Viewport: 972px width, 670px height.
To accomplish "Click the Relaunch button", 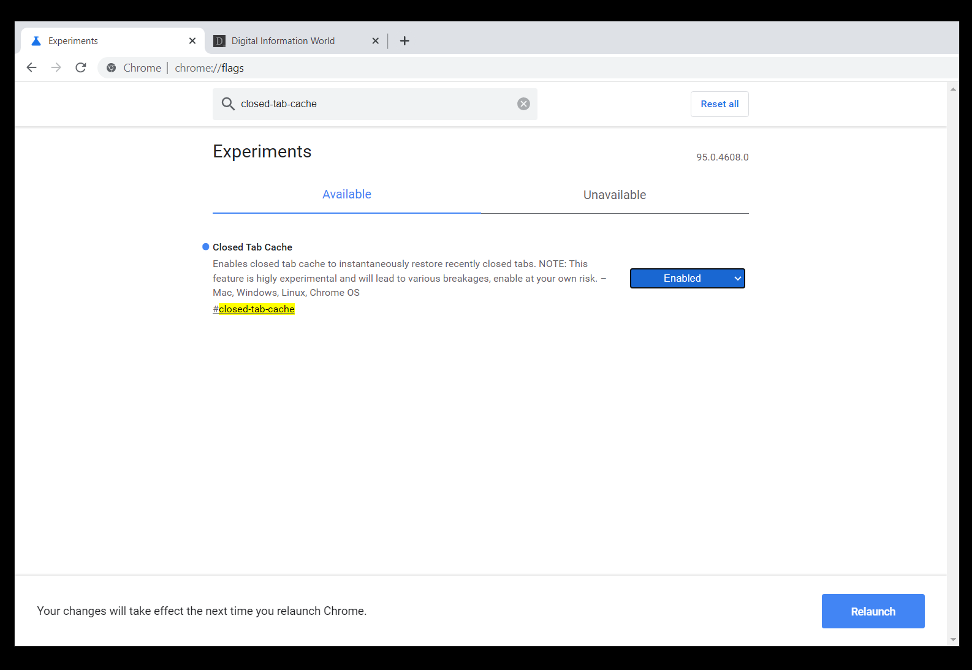I will point(873,611).
